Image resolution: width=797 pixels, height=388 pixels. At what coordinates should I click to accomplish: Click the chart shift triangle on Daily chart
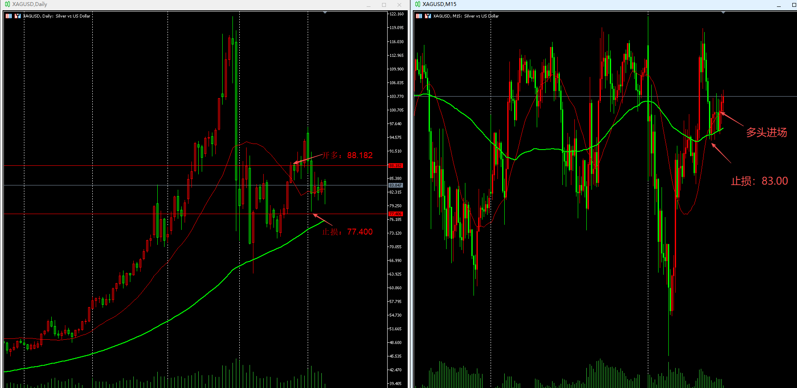pyautogui.click(x=325, y=13)
